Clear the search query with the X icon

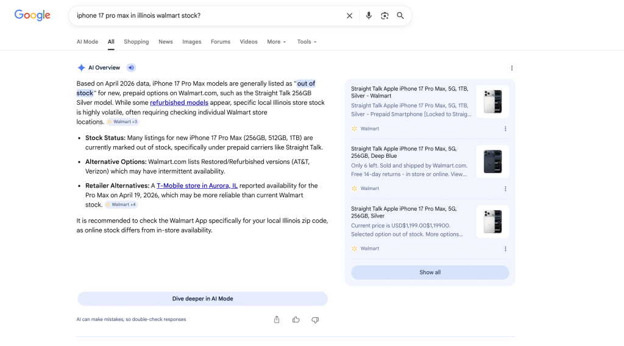[x=349, y=16]
